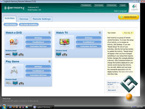This screenshot has width=145, height=109.
Task: Open Customize Buttons for Play Game
Action: tap(38, 75)
